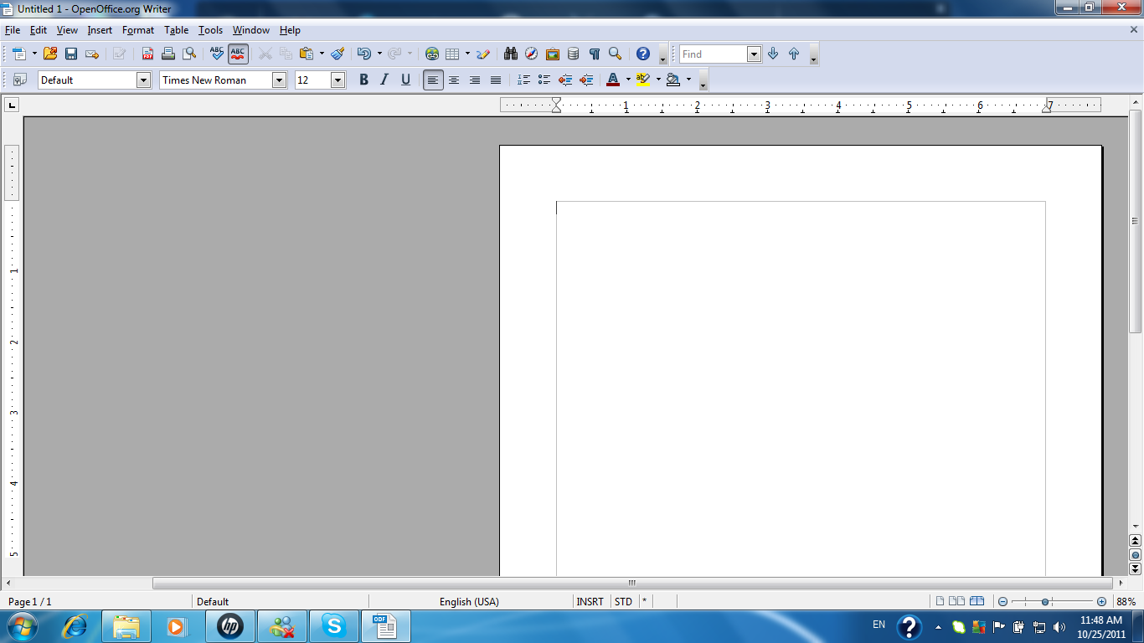Open the Apply Style dropdown showing Default
The height and width of the screenshot is (643, 1144).
pyautogui.click(x=143, y=80)
